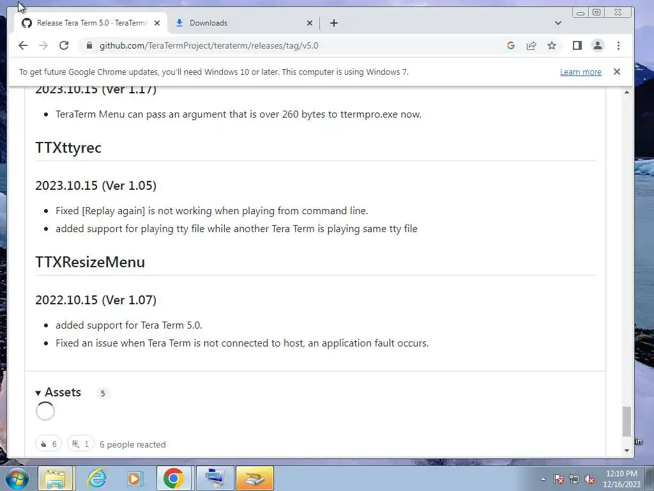
Task: Open a new browser tab
Action: click(333, 23)
